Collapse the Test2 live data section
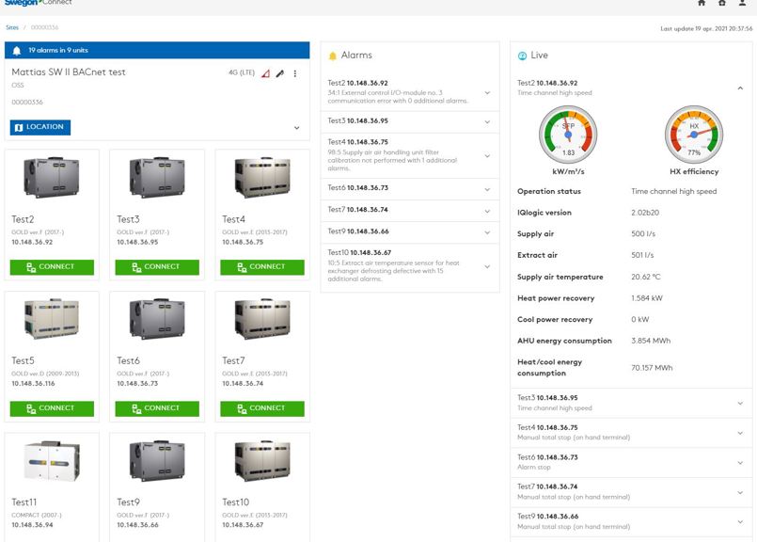 [740, 88]
